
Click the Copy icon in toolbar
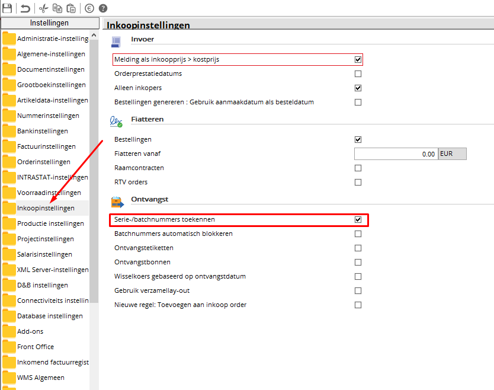click(x=57, y=8)
